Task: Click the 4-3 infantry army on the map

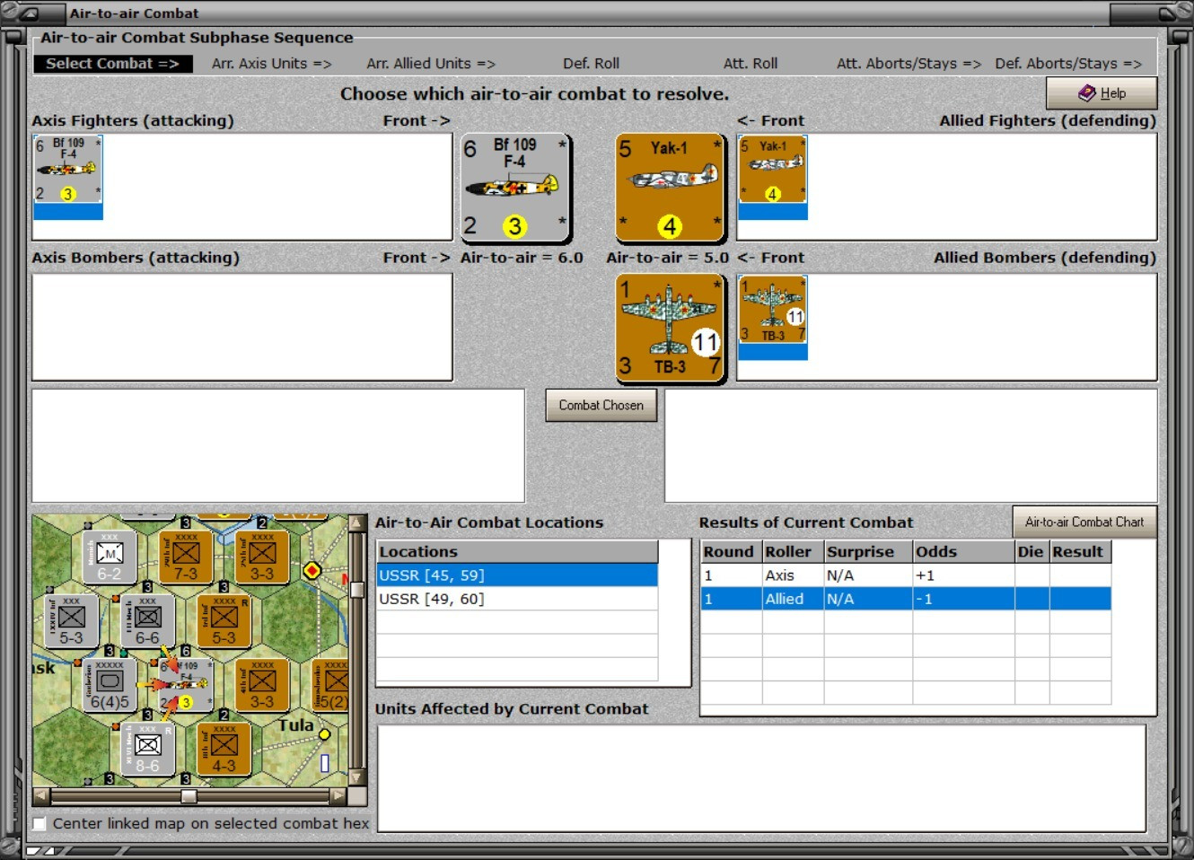Action: click(224, 749)
